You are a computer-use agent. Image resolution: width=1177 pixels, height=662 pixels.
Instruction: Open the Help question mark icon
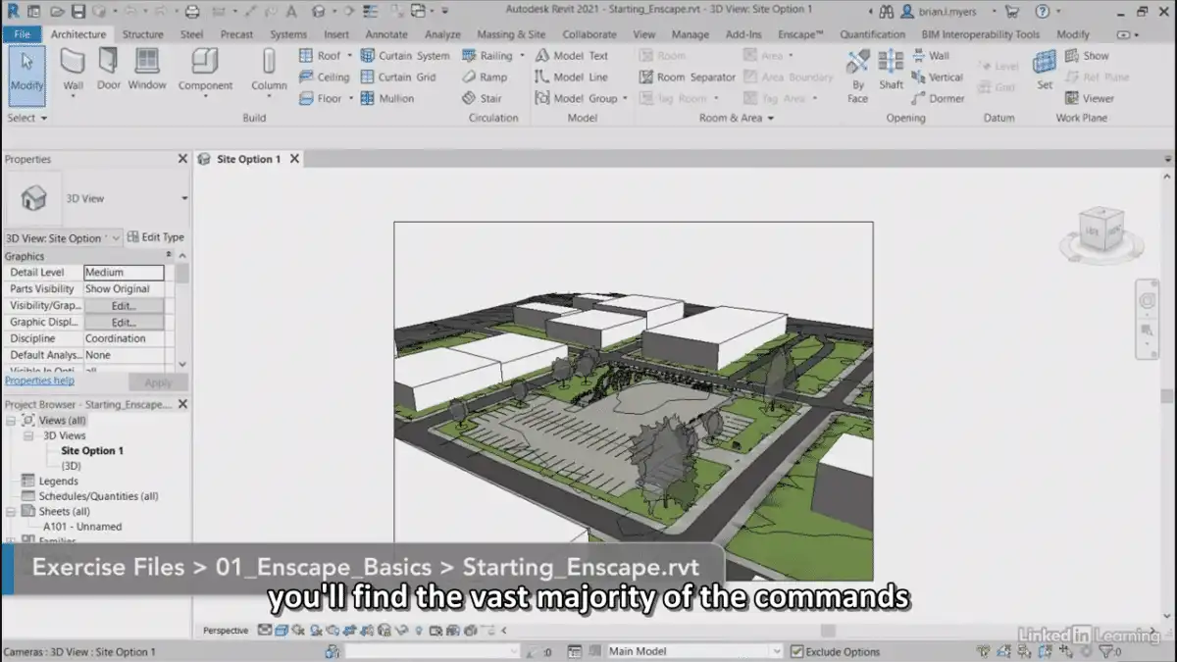point(1043,12)
